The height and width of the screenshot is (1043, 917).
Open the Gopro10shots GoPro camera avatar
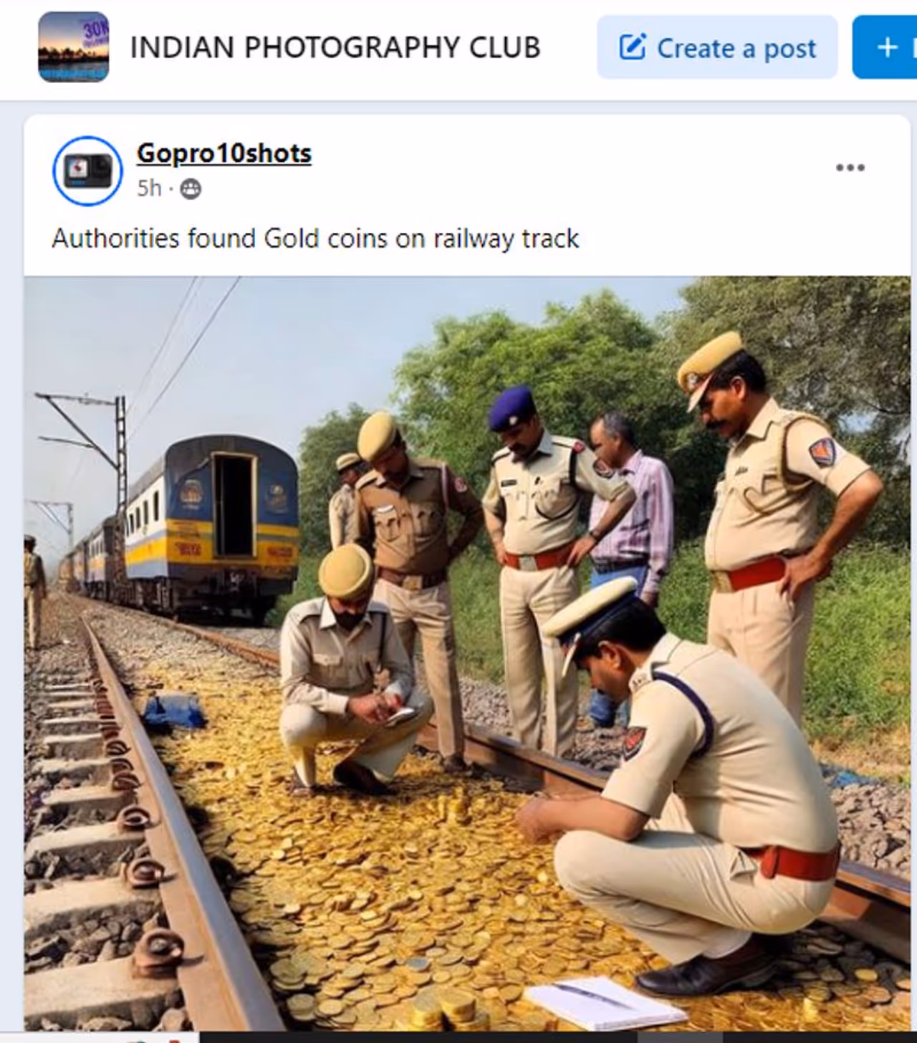tap(87, 170)
